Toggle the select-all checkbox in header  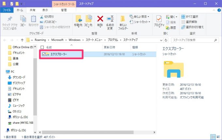tap(42, 47)
